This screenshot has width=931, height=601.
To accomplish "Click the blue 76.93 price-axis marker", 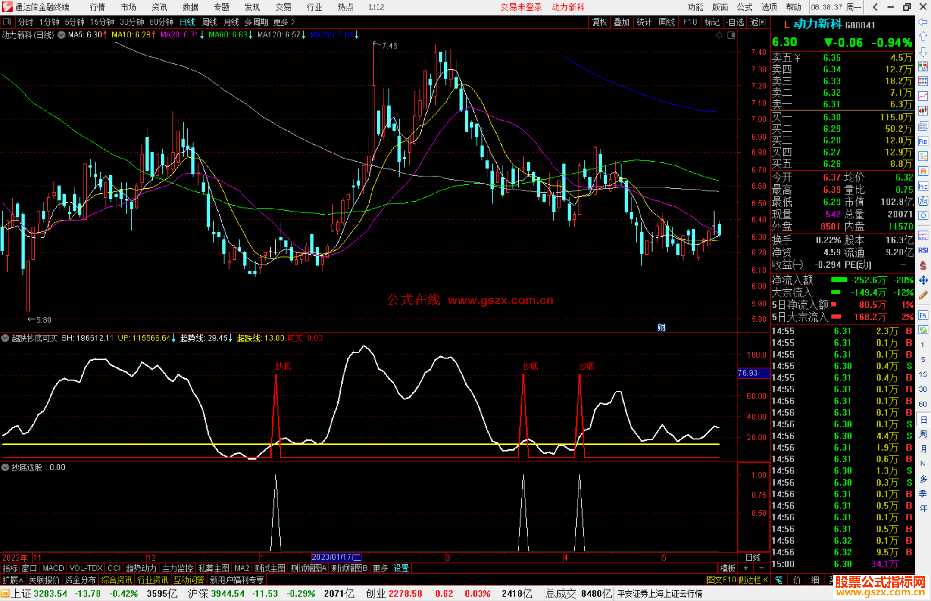I will coord(753,373).
